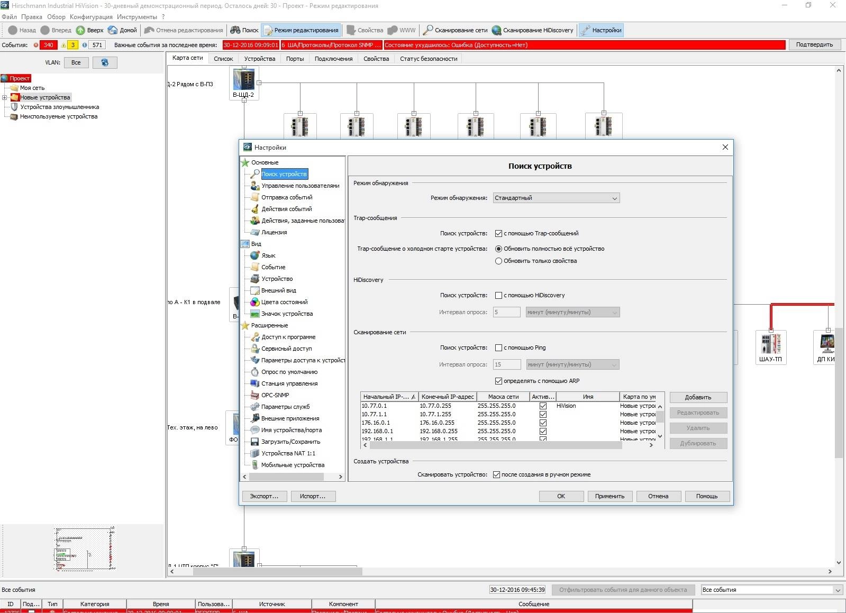
Task: Open the Правка menu
Action: 32,17
